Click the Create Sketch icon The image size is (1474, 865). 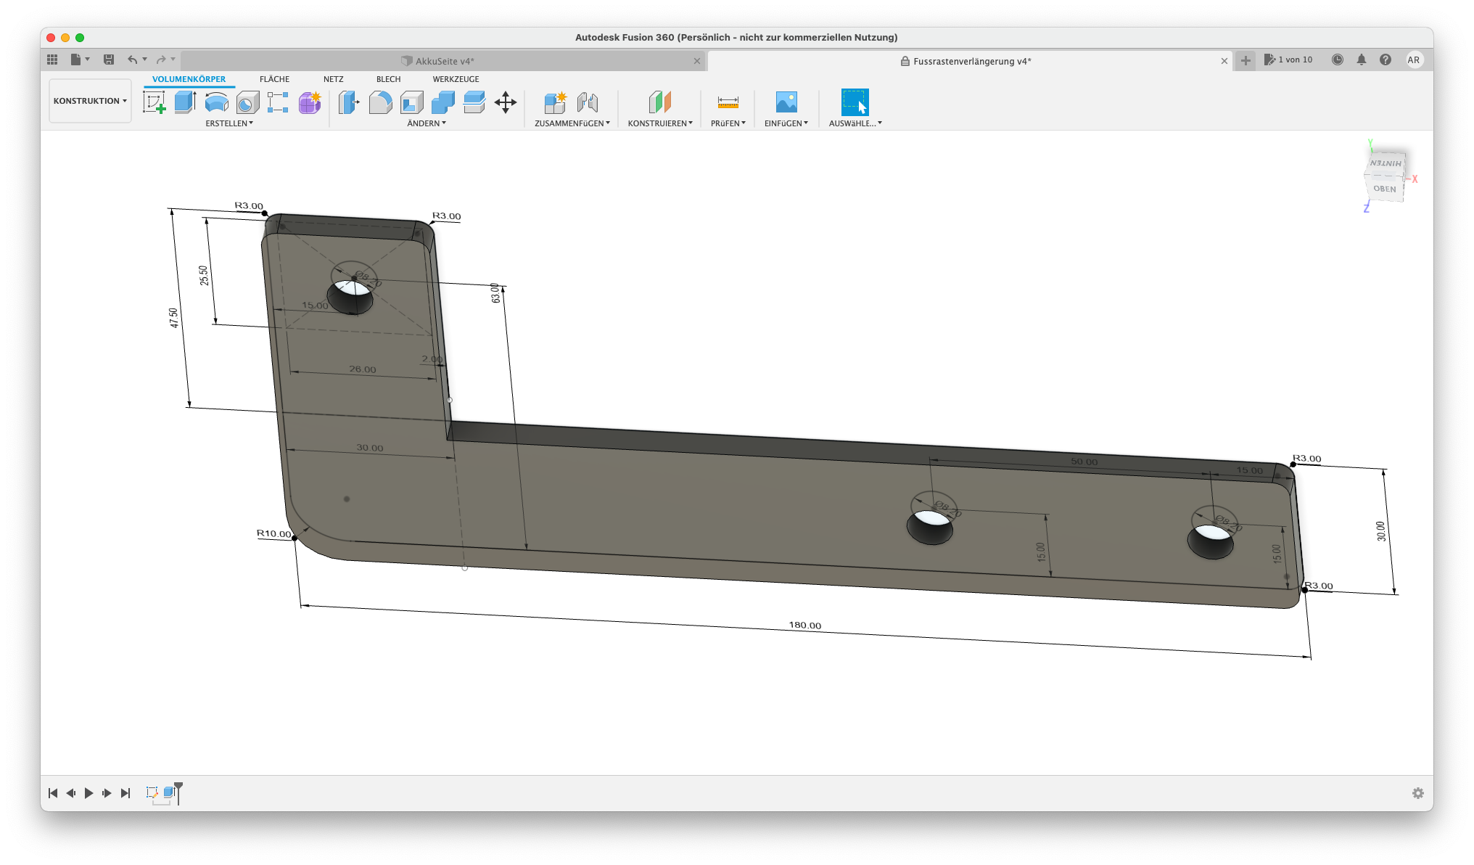(154, 102)
